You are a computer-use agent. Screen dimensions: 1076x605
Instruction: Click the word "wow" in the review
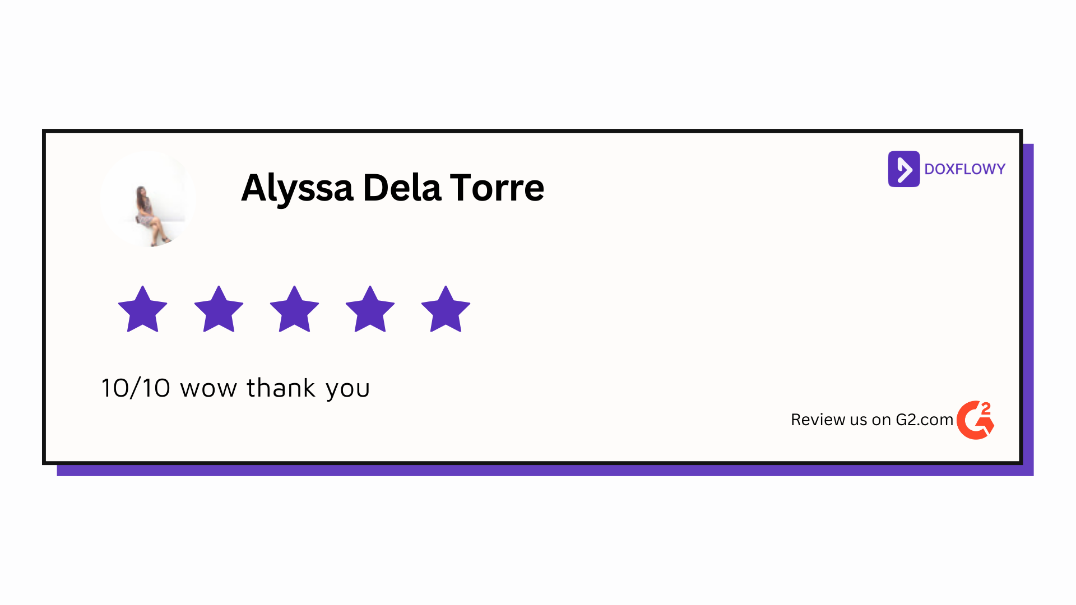coord(208,389)
